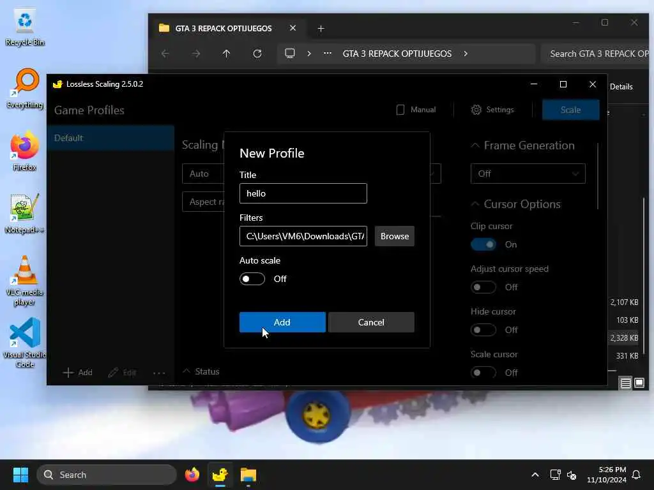Image resolution: width=654 pixels, height=490 pixels.
Task: Click the Search GTA 3 REPACK box
Action: tap(597, 54)
